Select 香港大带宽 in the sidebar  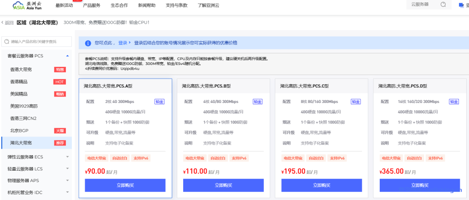coord(21,70)
